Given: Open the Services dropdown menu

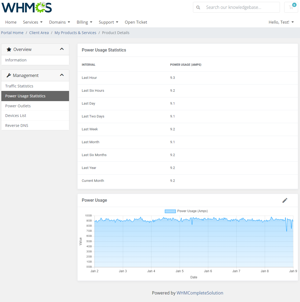Looking at the screenshot, I should pos(33,22).
